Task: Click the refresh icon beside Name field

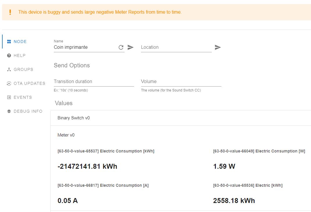Action: (x=121, y=47)
